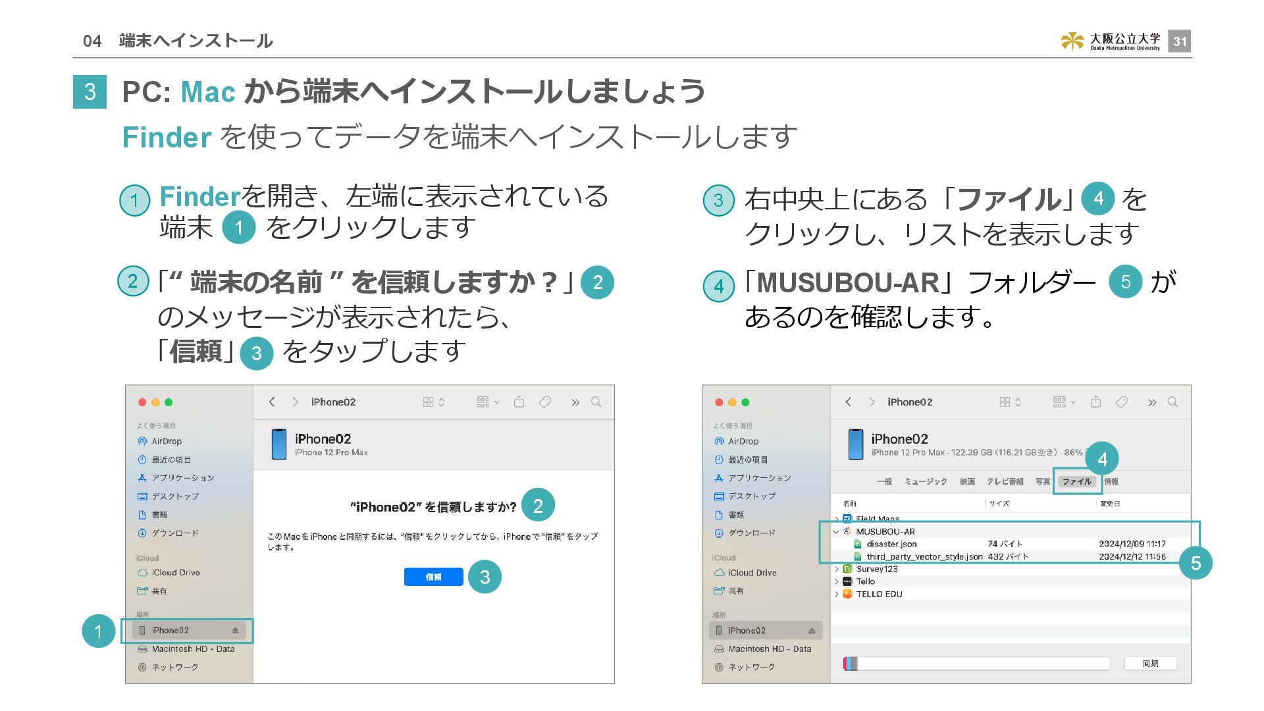Viewport: 1264px width, 711px height.
Task: Switch to the 一般 tab
Action: click(885, 482)
